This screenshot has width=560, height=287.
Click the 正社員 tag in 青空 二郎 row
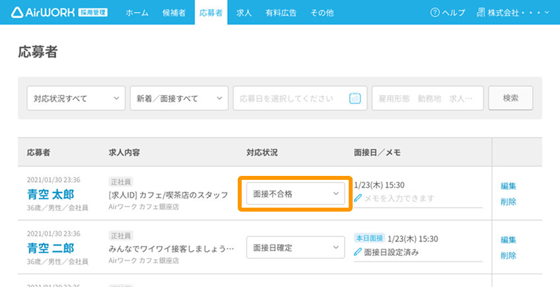pos(121,235)
